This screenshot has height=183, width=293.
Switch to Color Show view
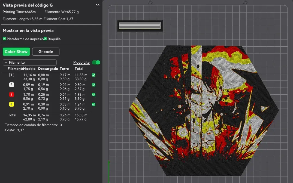pos(16,52)
